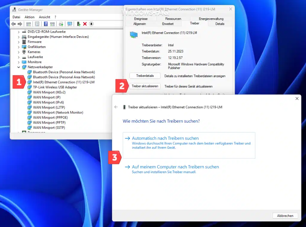Select WAN Miniport (L2TP)
This screenshot has width=306, height=227.
[x=49, y=107]
